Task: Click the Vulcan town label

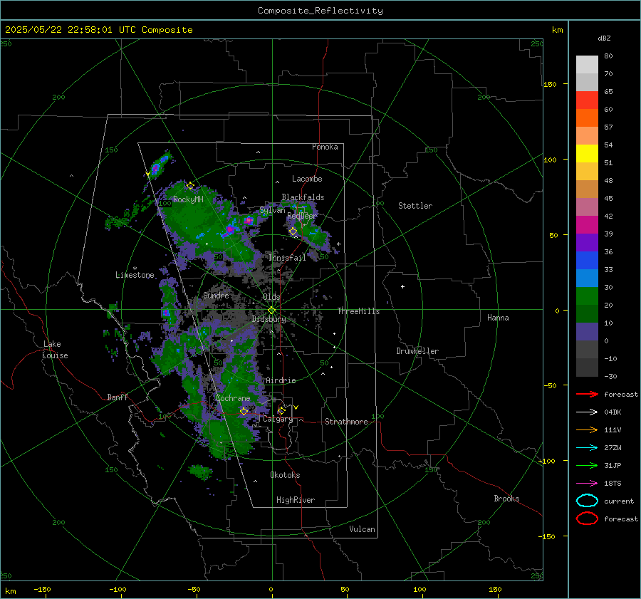Action: tap(362, 529)
